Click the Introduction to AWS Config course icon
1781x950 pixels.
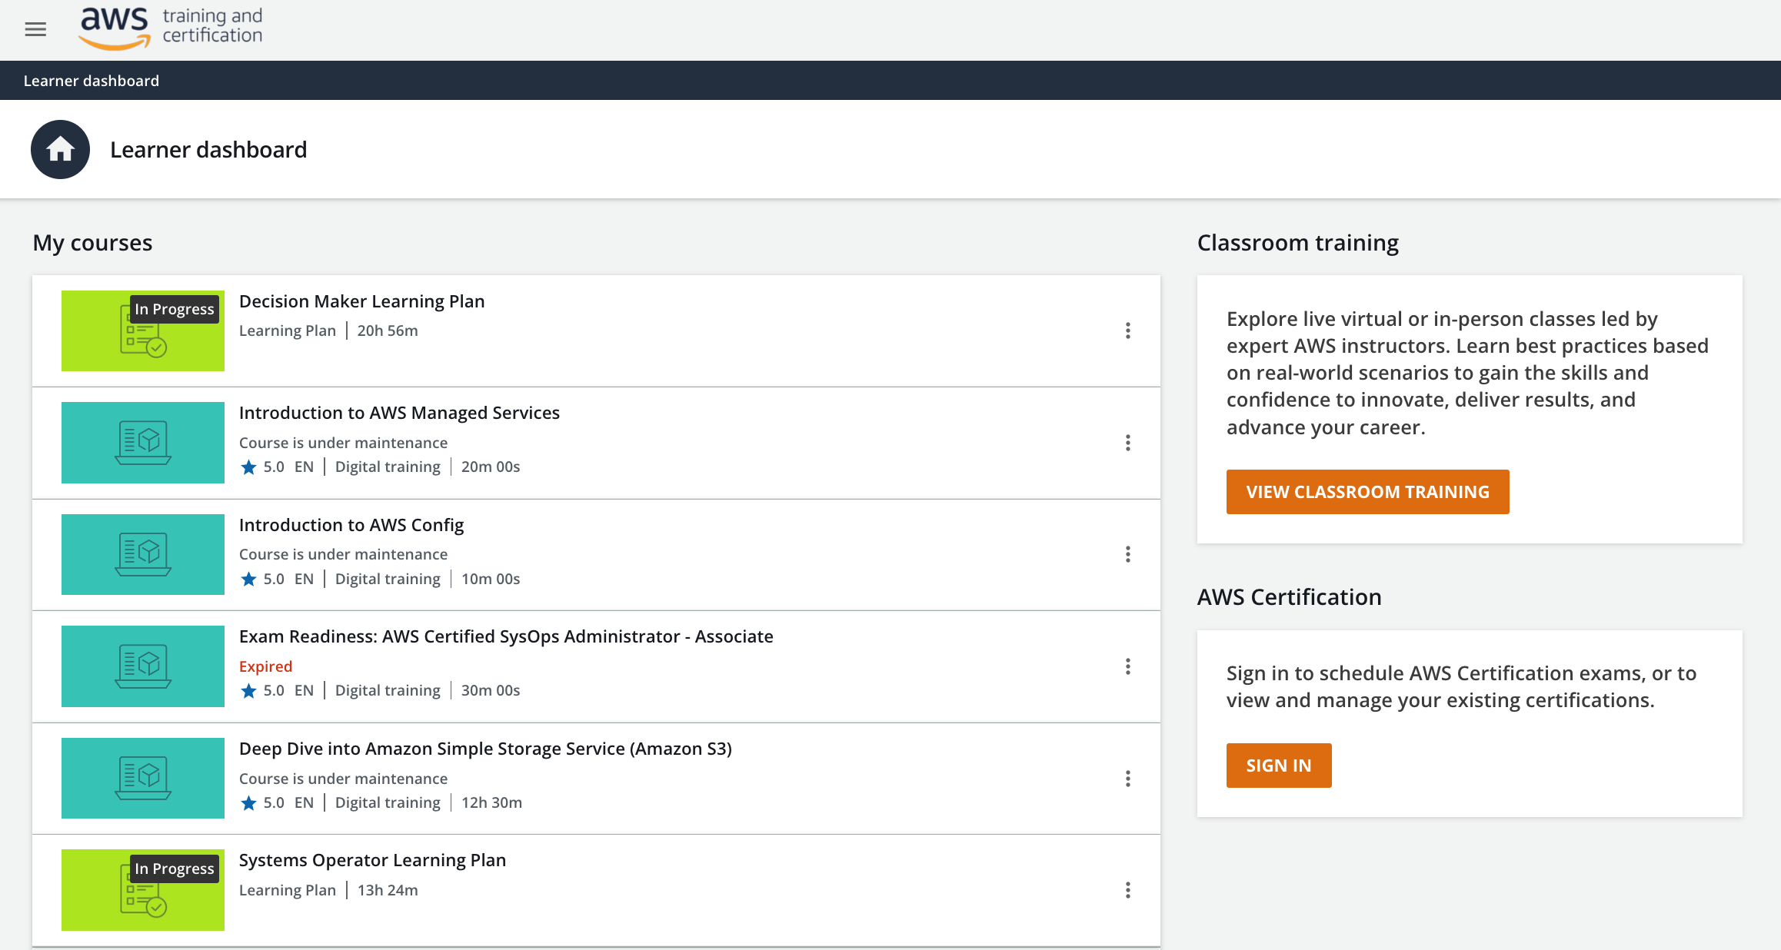[142, 554]
